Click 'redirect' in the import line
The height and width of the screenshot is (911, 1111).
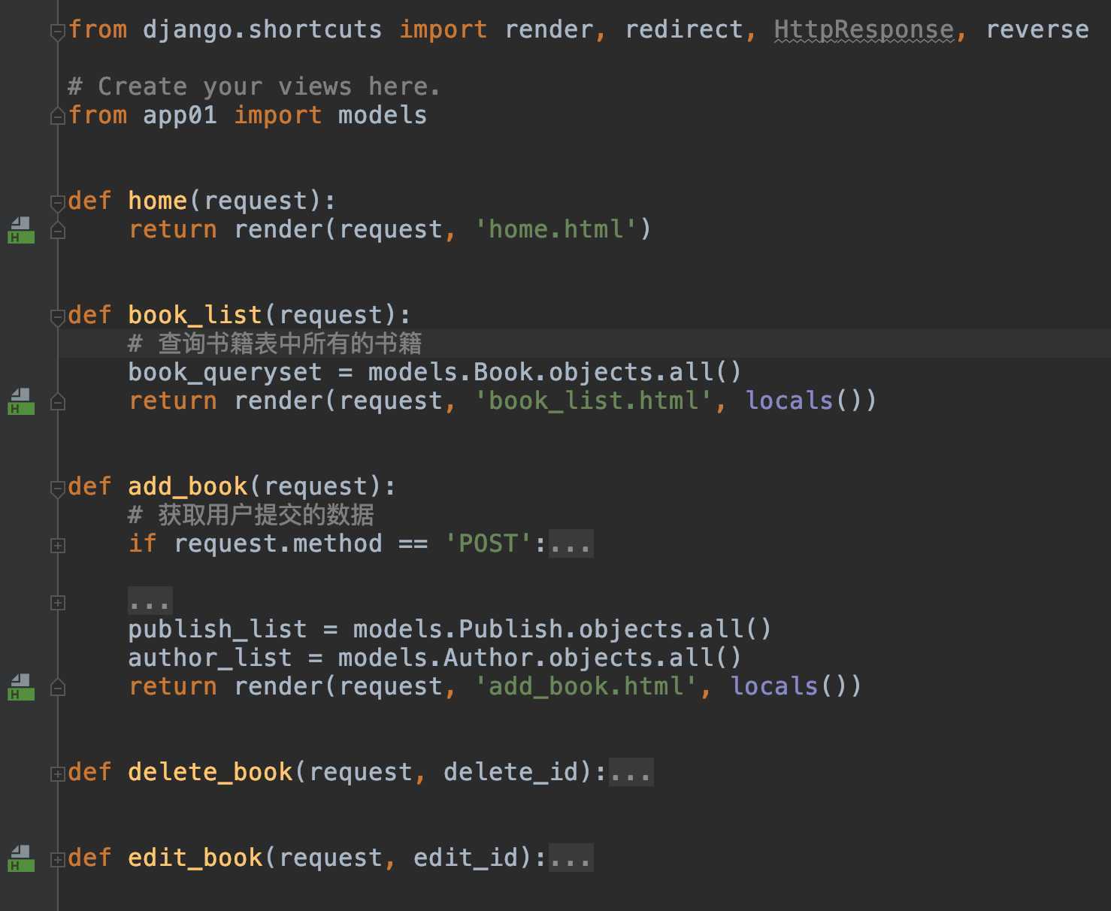684,29
